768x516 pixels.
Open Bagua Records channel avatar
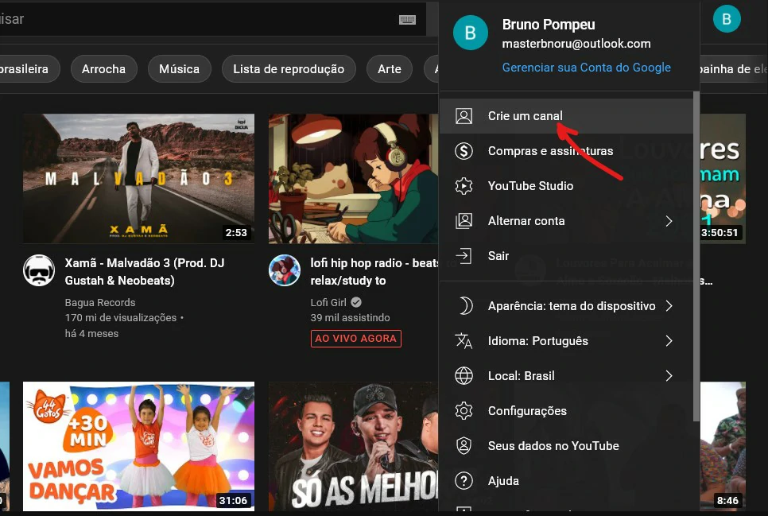click(39, 270)
